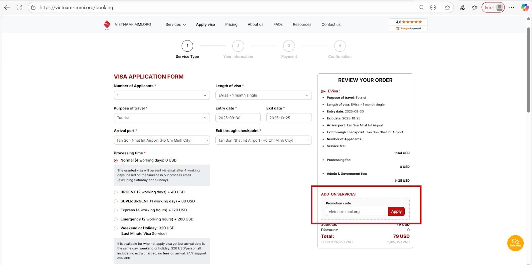
Task: Click the page vertical scrollbar thumb
Action: 528,70
